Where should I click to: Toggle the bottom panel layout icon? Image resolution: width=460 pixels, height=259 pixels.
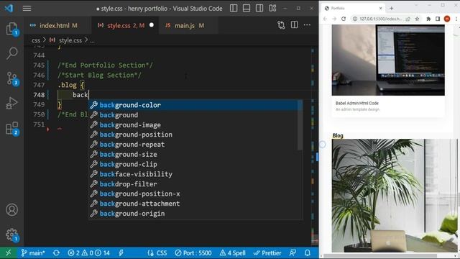coord(247,8)
